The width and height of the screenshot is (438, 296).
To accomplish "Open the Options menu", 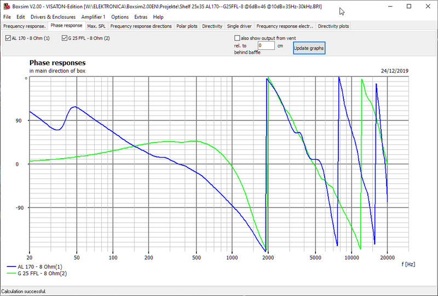I will click(120, 17).
